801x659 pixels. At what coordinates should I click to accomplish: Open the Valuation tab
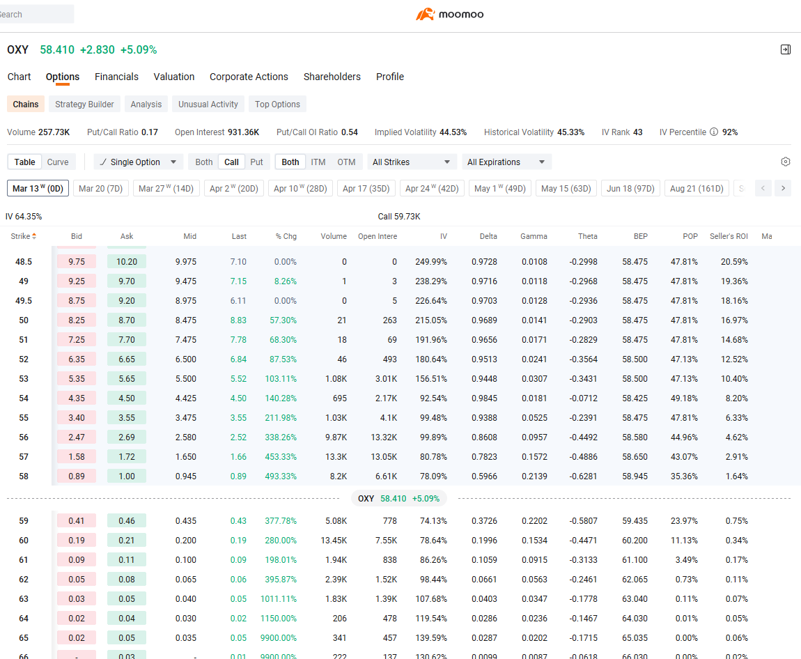(174, 77)
